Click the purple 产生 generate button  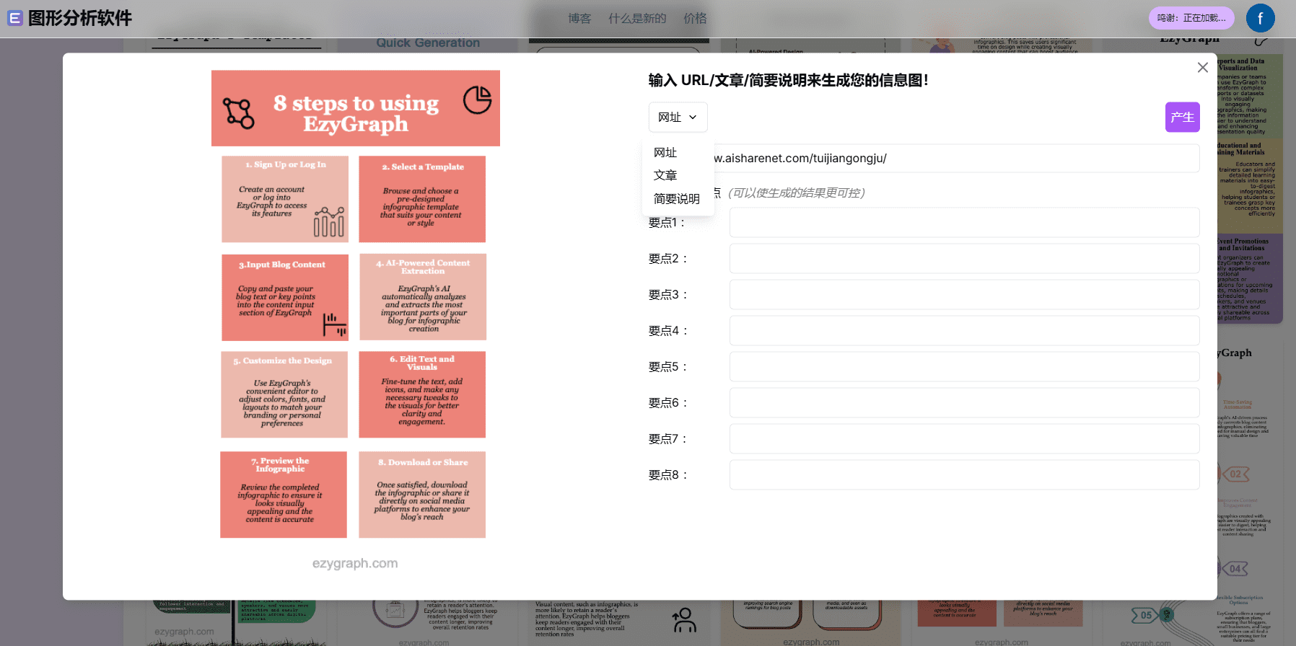click(x=1182, y=117)
